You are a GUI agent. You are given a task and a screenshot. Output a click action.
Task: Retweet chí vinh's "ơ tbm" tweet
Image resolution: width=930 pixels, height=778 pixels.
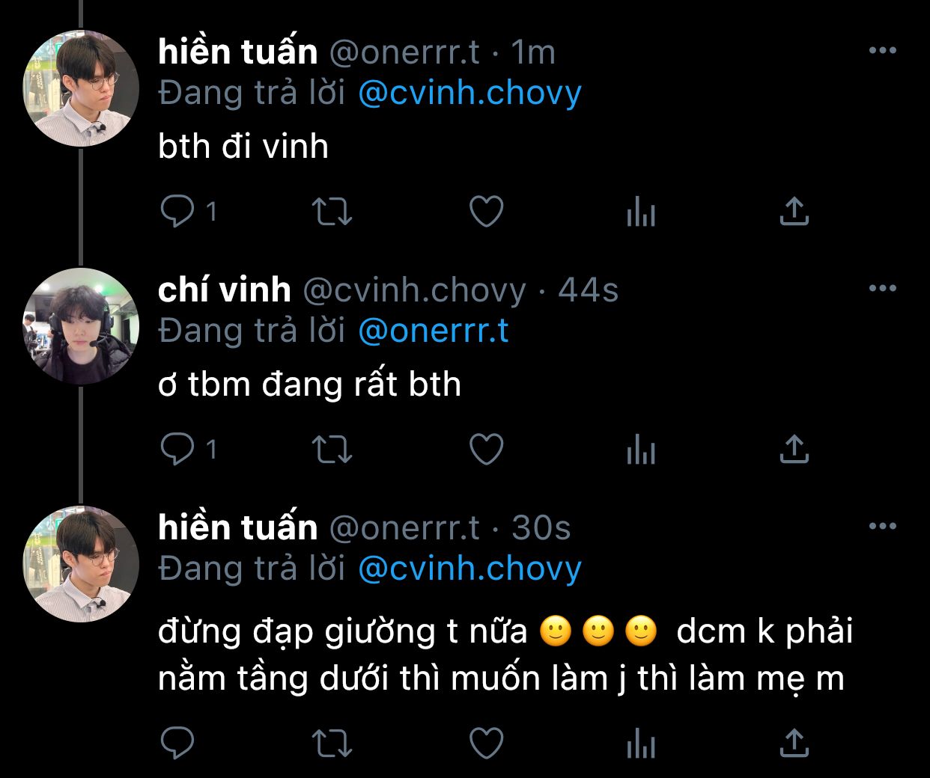331,449
